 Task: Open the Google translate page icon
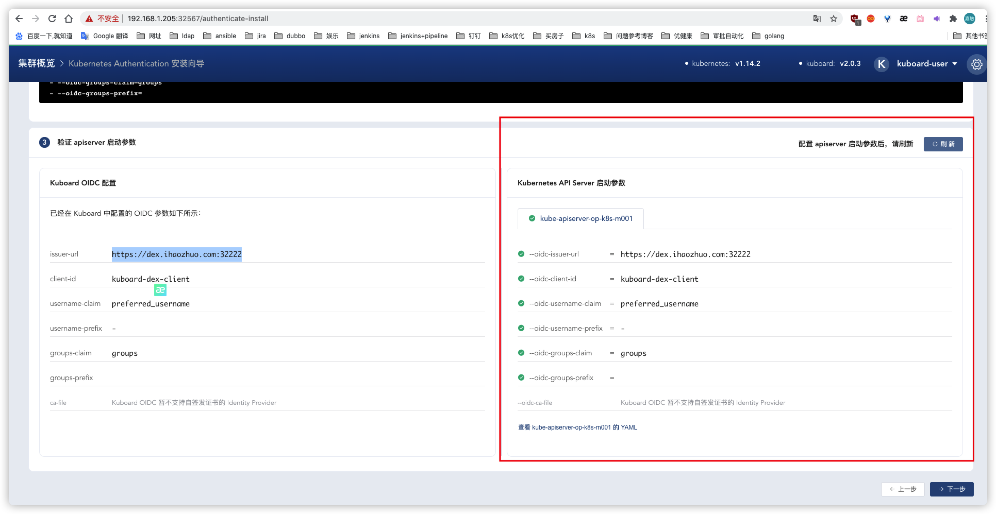817,19
